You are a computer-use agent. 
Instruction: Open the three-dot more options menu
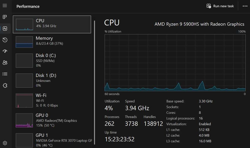pyautogui.click(x=245, y=6)
